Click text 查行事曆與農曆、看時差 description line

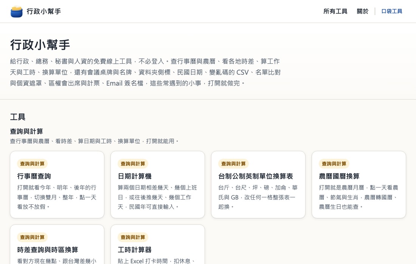pos(95,141)
